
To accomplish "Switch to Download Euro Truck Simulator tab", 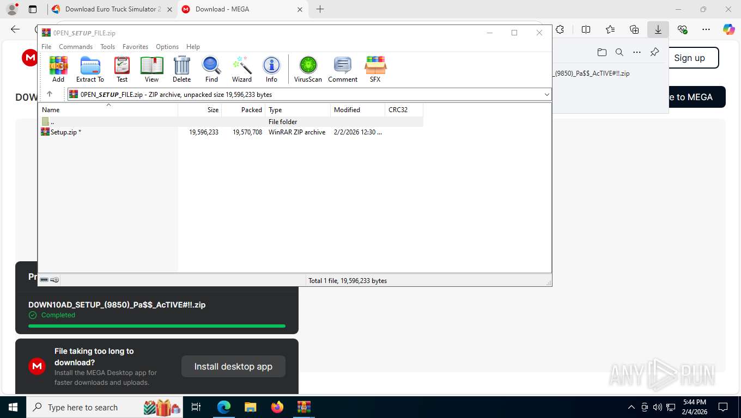I will click(112, 9).
